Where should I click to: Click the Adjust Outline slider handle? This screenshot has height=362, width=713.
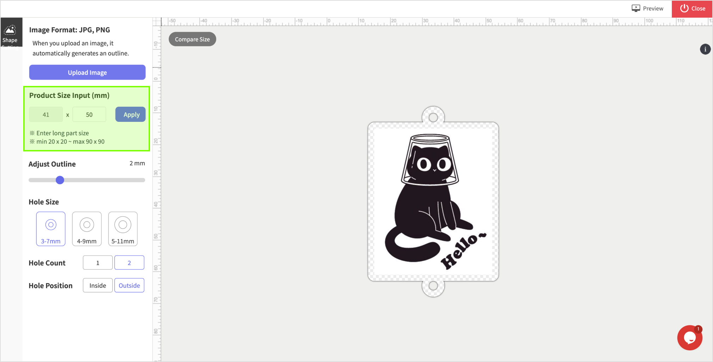60,180
